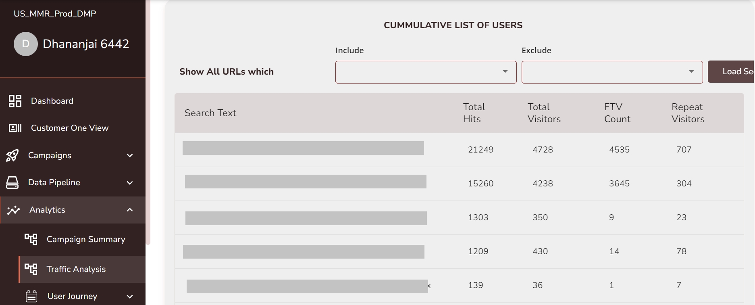Screen dimensions: 755x305
Task: Expand the User Journey chevron
Action: [130, 296]
